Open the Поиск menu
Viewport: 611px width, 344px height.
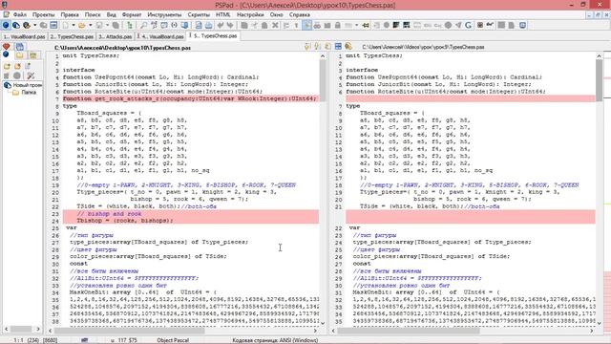tap(93, 15)
